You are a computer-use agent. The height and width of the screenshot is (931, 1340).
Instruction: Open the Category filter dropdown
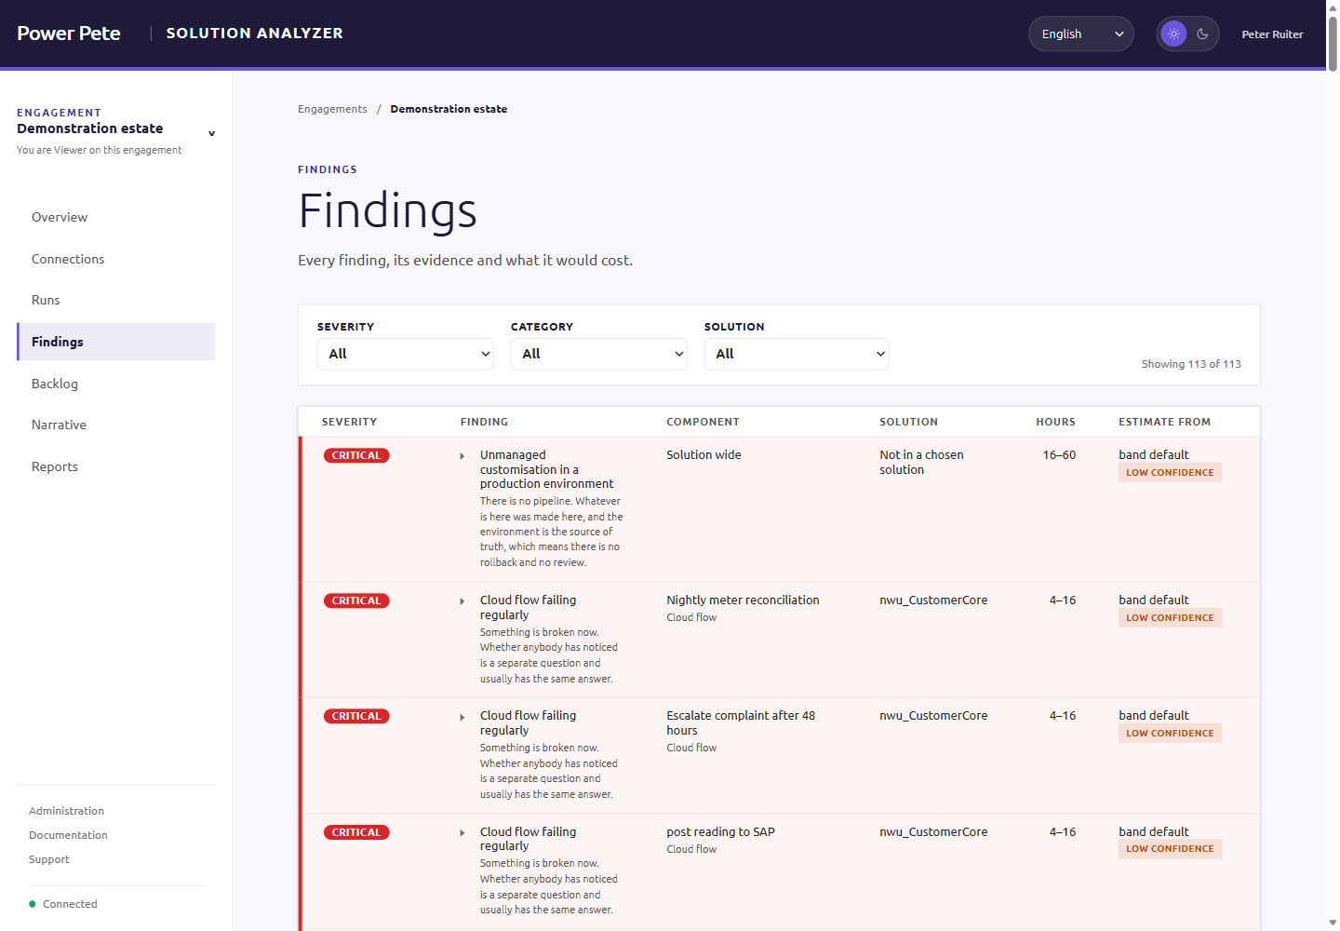(599, 354)
